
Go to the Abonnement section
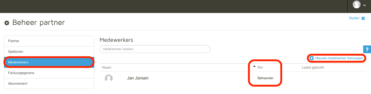pyautogui.click(x=49, y=84)
